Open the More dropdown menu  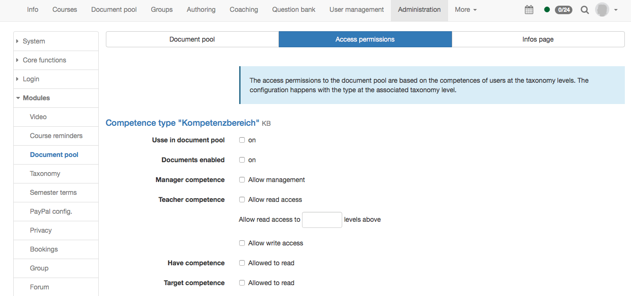point(466,9)
